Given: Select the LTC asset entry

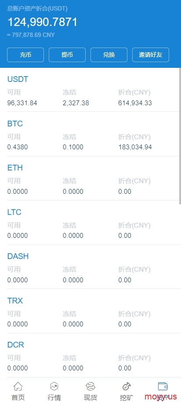Looking at the screenshot, I should click(x=90, y=222).
